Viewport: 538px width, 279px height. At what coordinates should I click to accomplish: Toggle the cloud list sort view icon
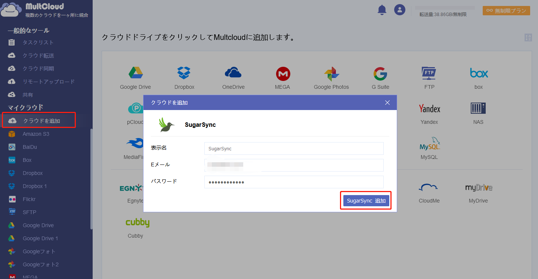[x=528, y=37]
